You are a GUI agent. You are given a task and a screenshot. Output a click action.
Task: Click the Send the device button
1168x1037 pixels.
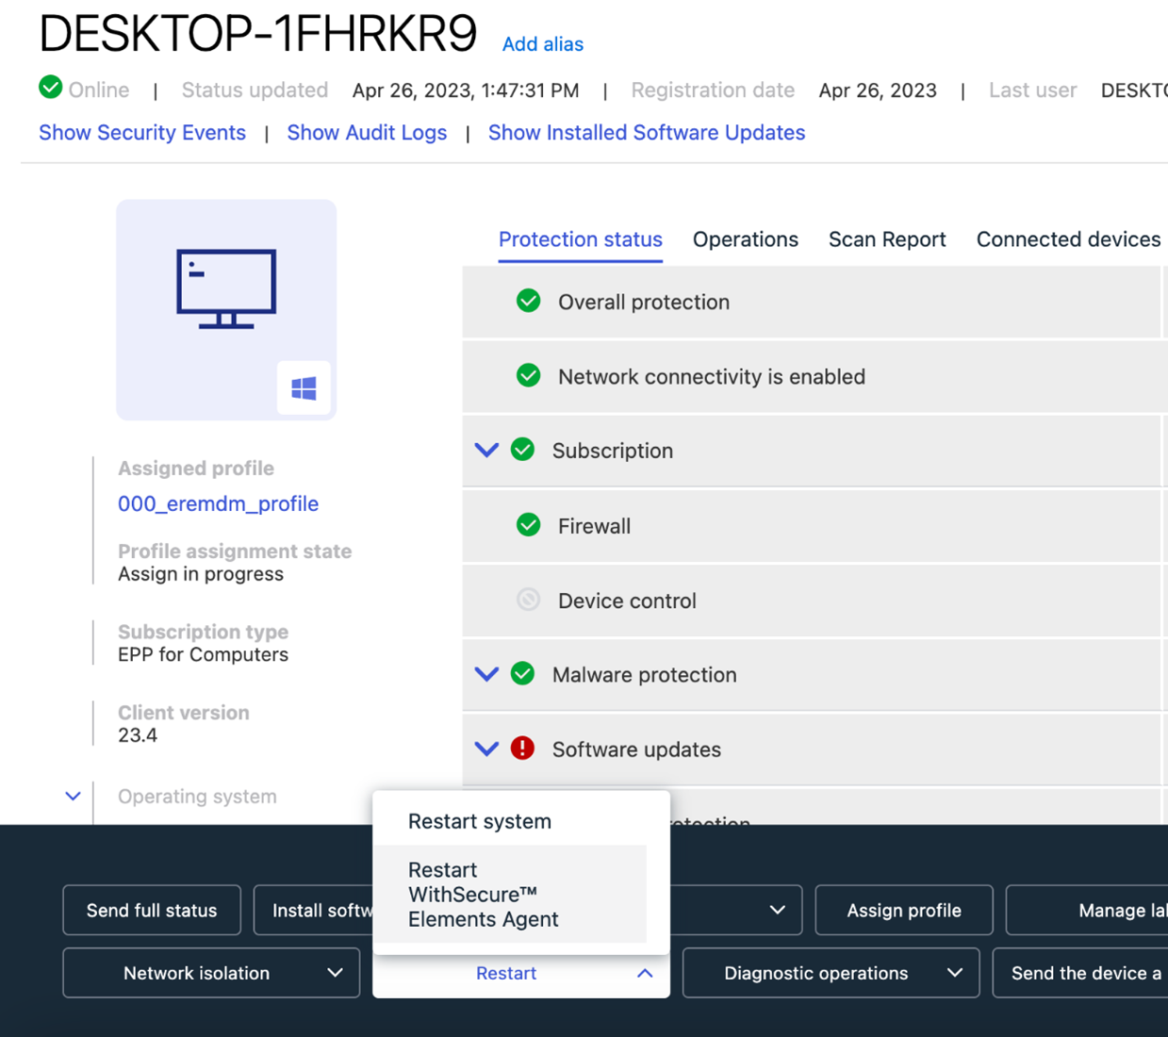click(x=1080, y=973)
